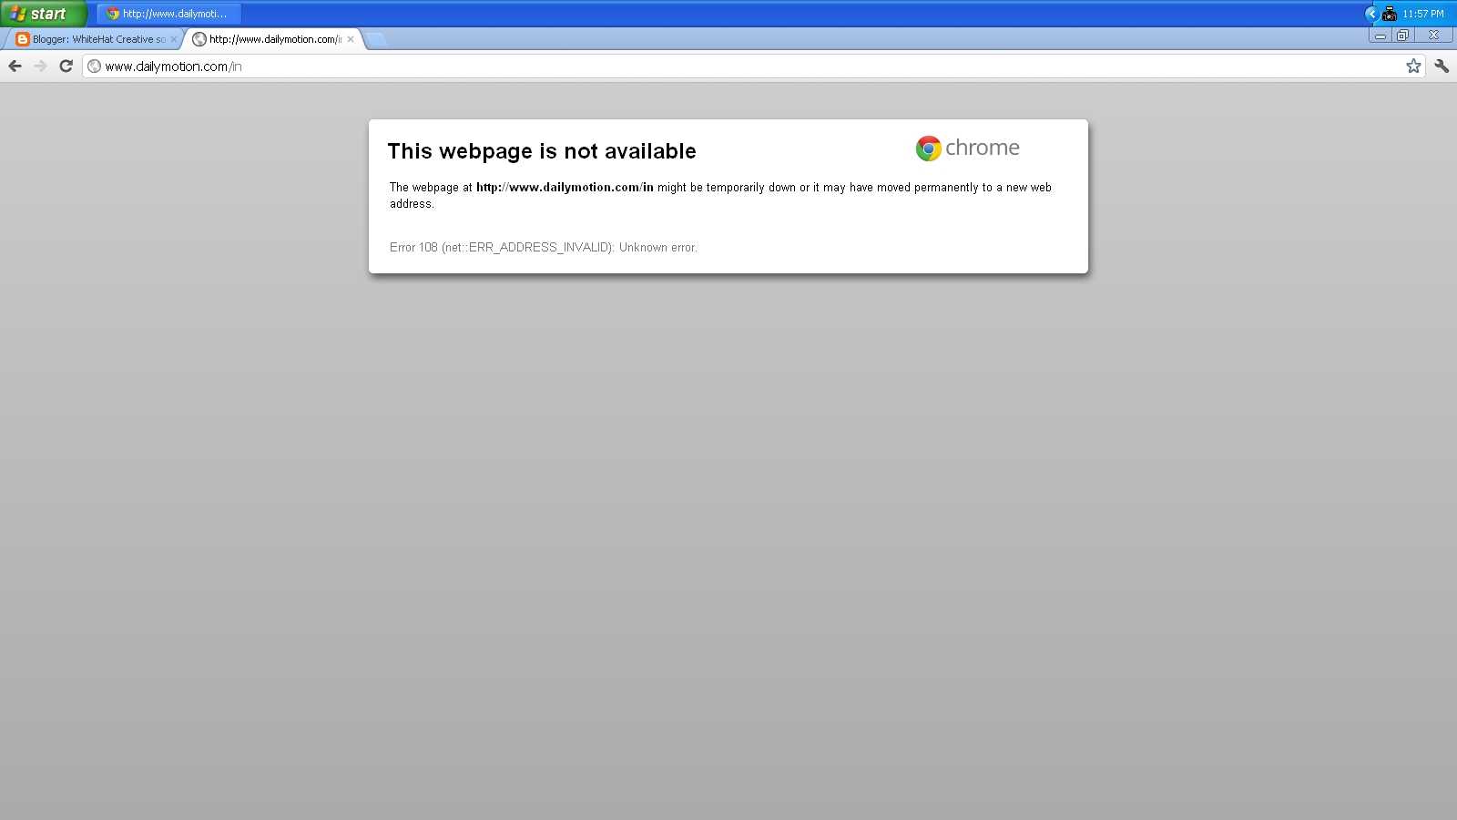The width and height of the screenshot is (1457, 820).
Task: Close the Blogger WhiteHat Creative tab
Action: 174,39
